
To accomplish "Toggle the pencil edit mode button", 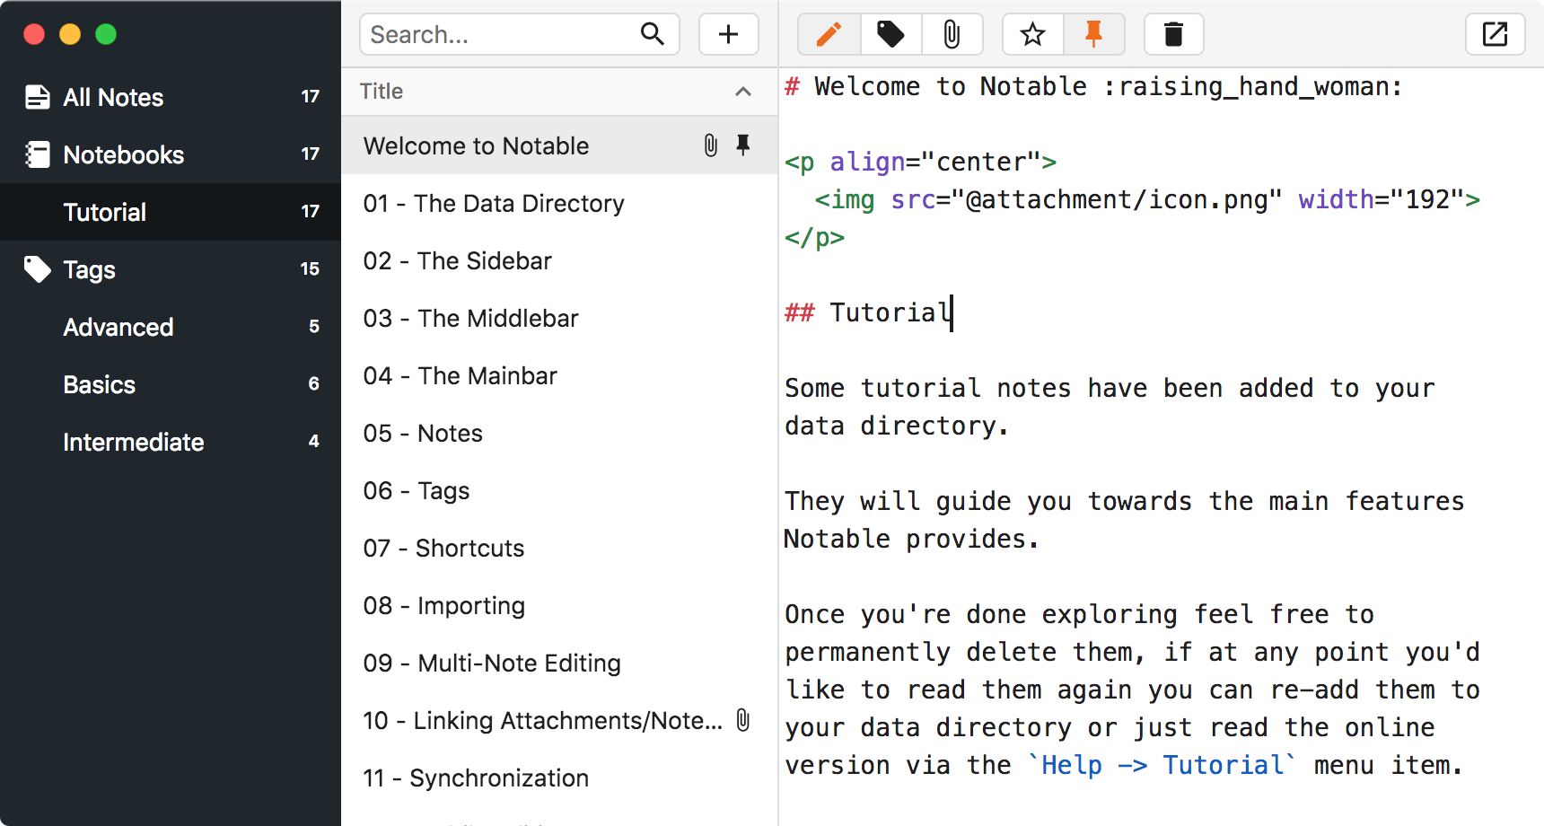I will click(829, 35).
